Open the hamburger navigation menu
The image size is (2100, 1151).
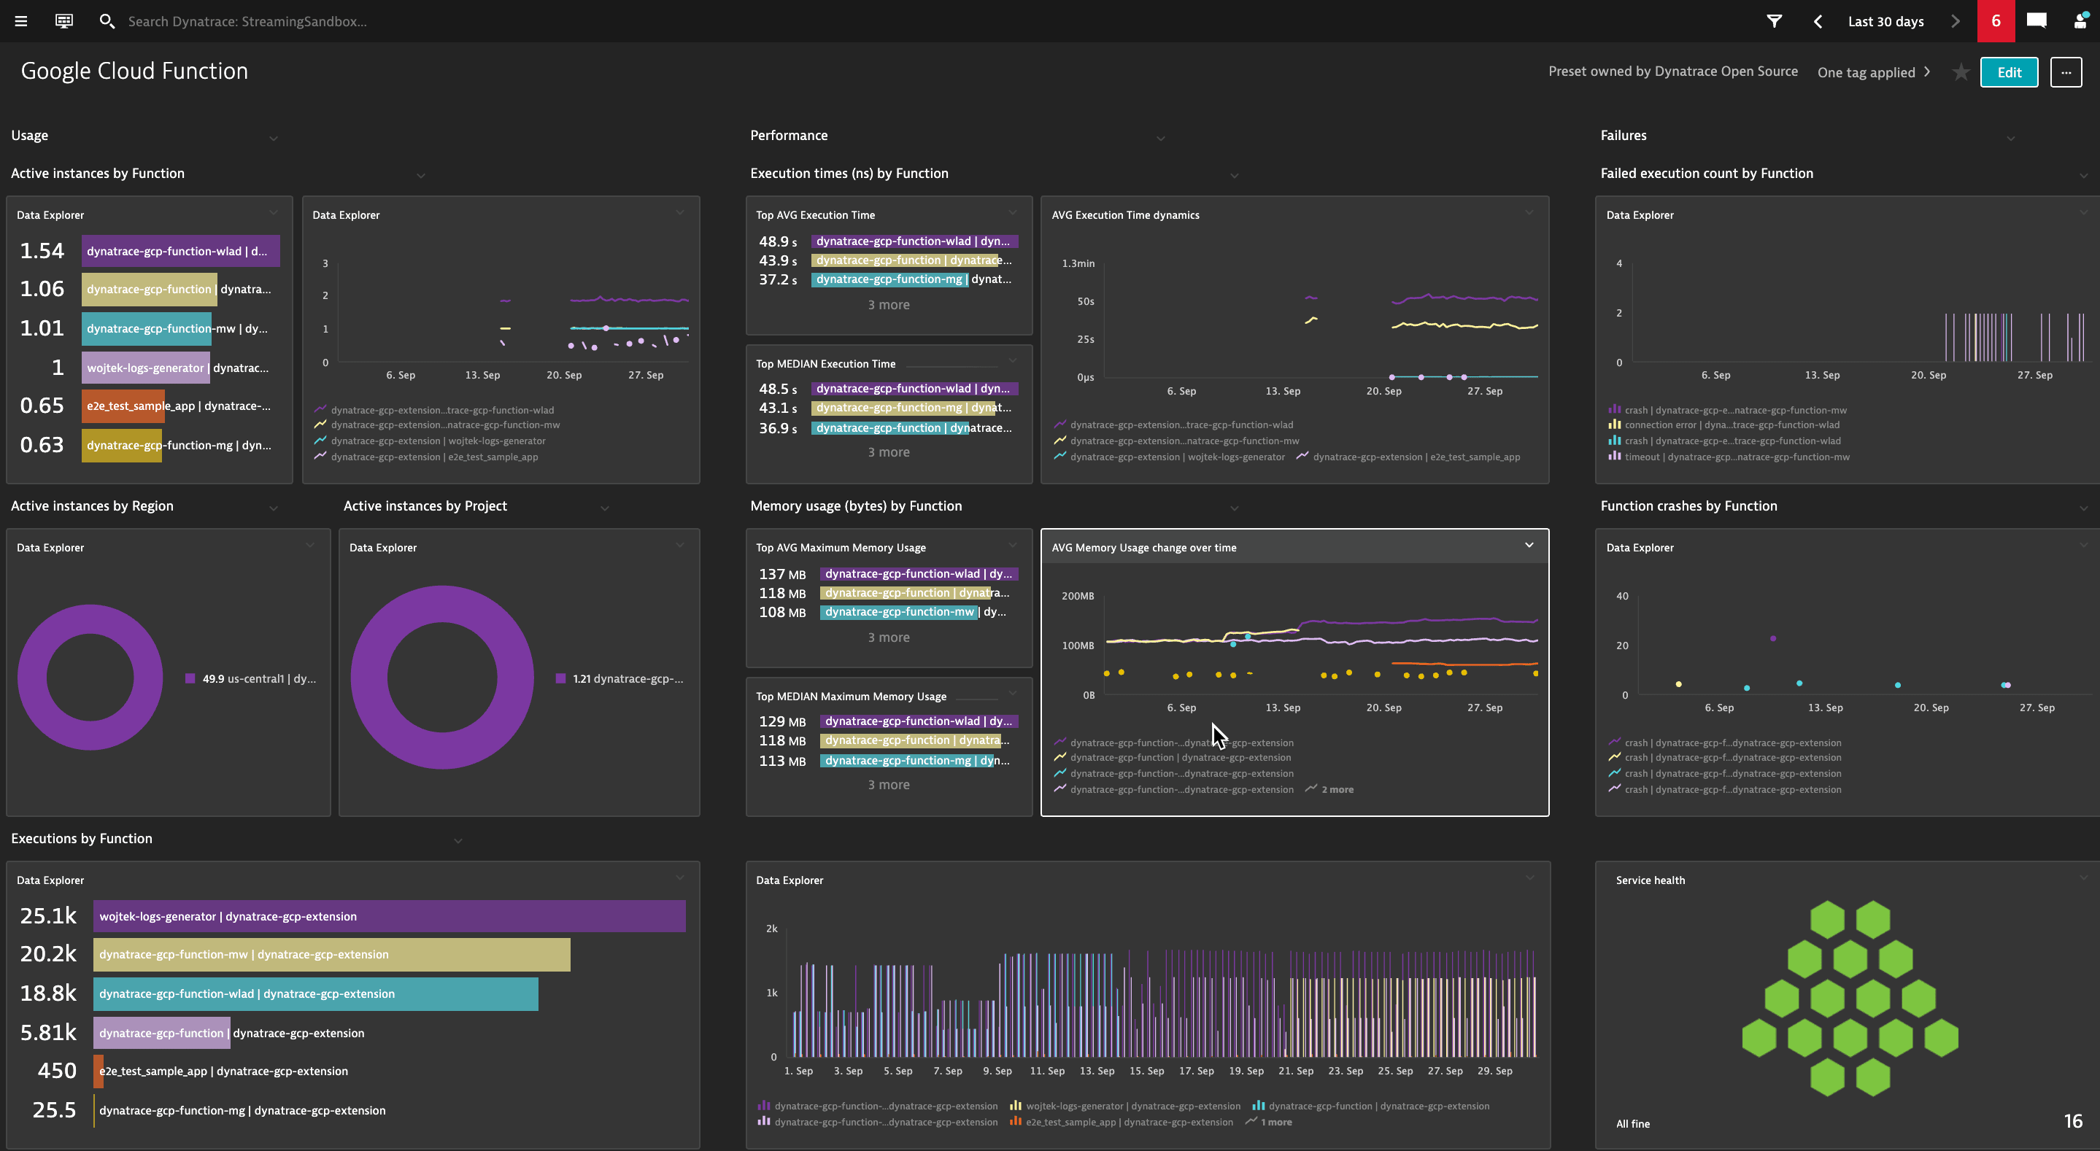tap(21, 21)
